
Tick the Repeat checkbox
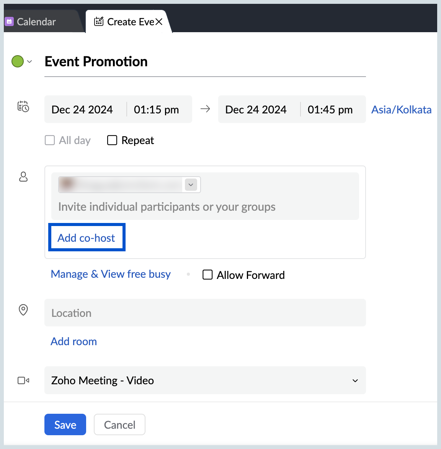tap(112, 140)
